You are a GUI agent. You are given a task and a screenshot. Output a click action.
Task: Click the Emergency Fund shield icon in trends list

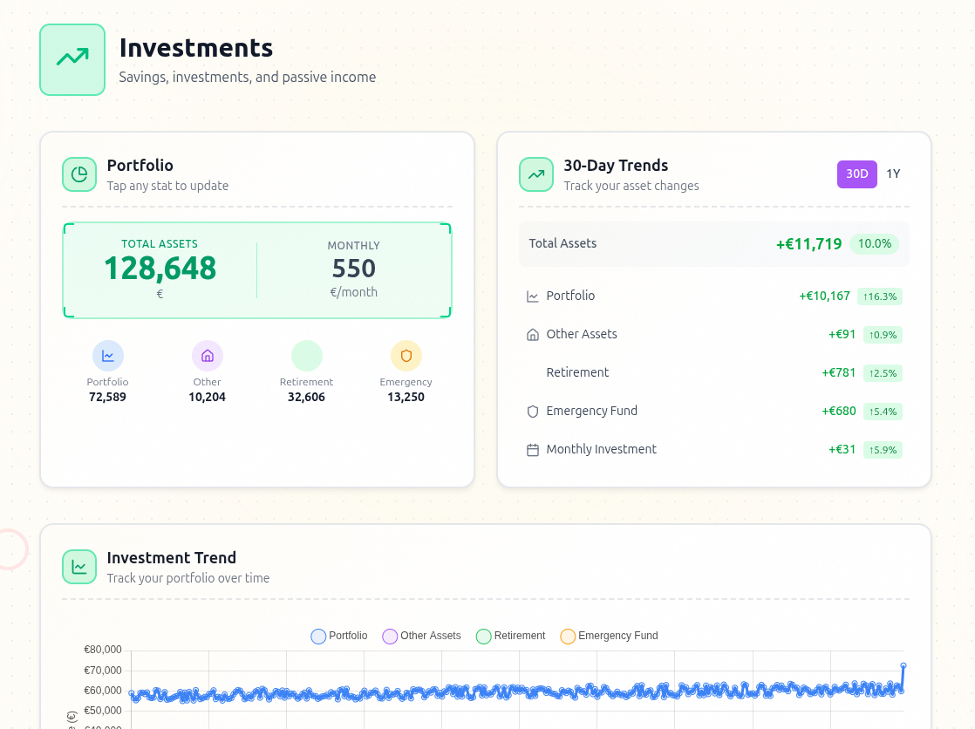pyautogui.click(x=533, y=411)
